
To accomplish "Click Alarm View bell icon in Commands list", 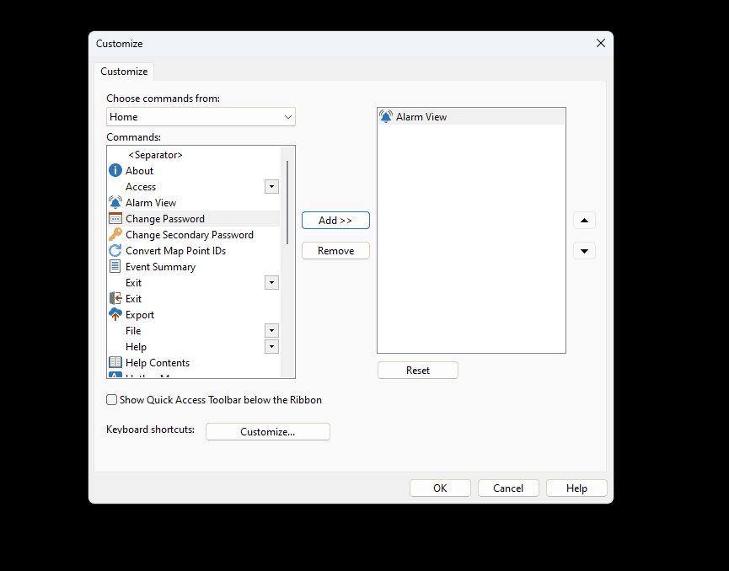I will tap(115, 203).
